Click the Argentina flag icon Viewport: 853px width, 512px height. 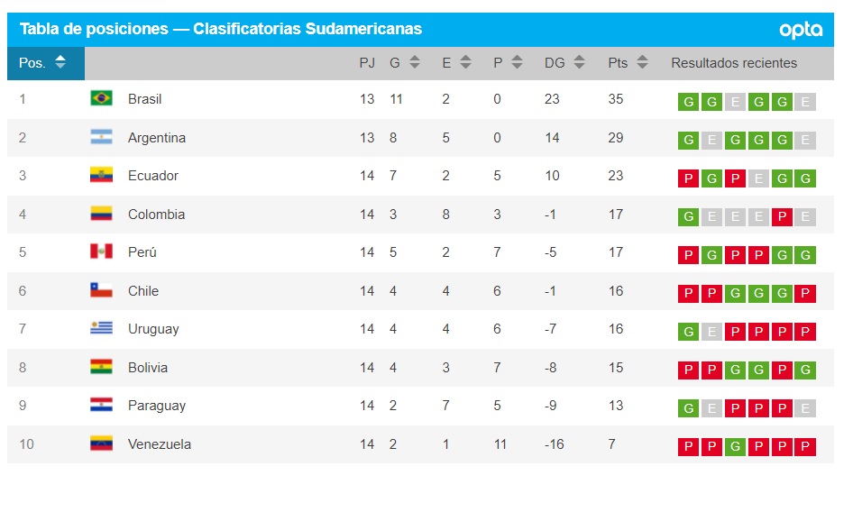(101, 137)
